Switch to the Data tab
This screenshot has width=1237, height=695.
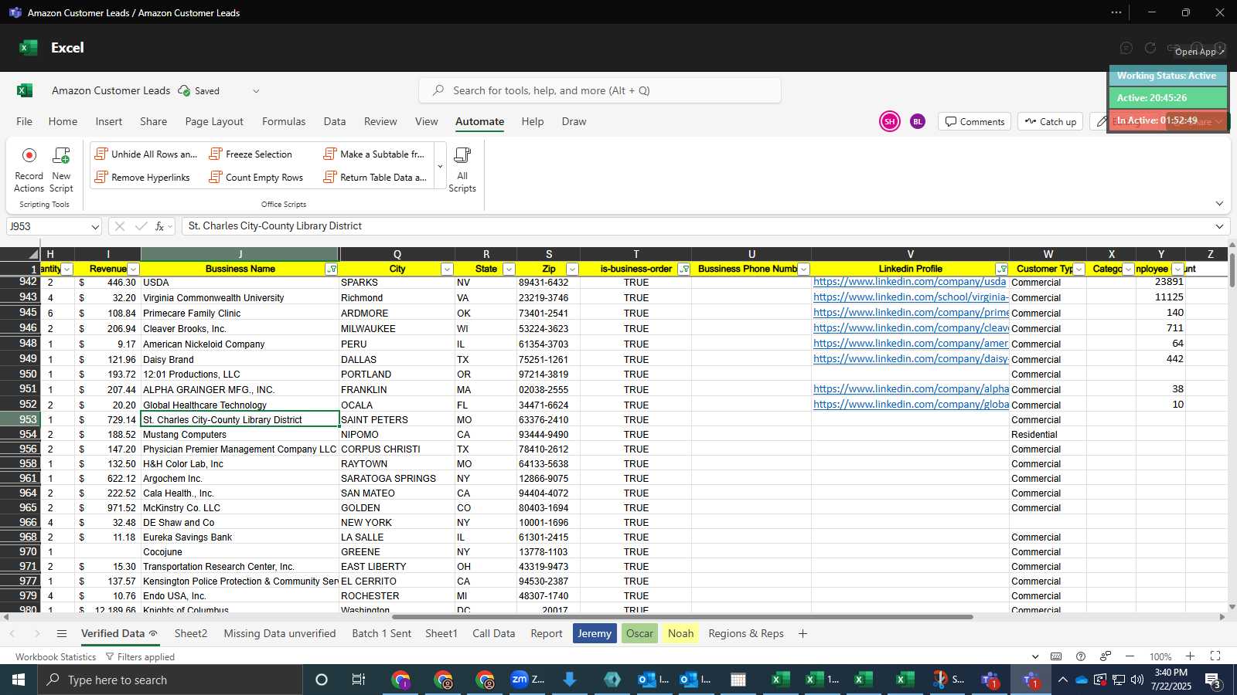(335, 121)
